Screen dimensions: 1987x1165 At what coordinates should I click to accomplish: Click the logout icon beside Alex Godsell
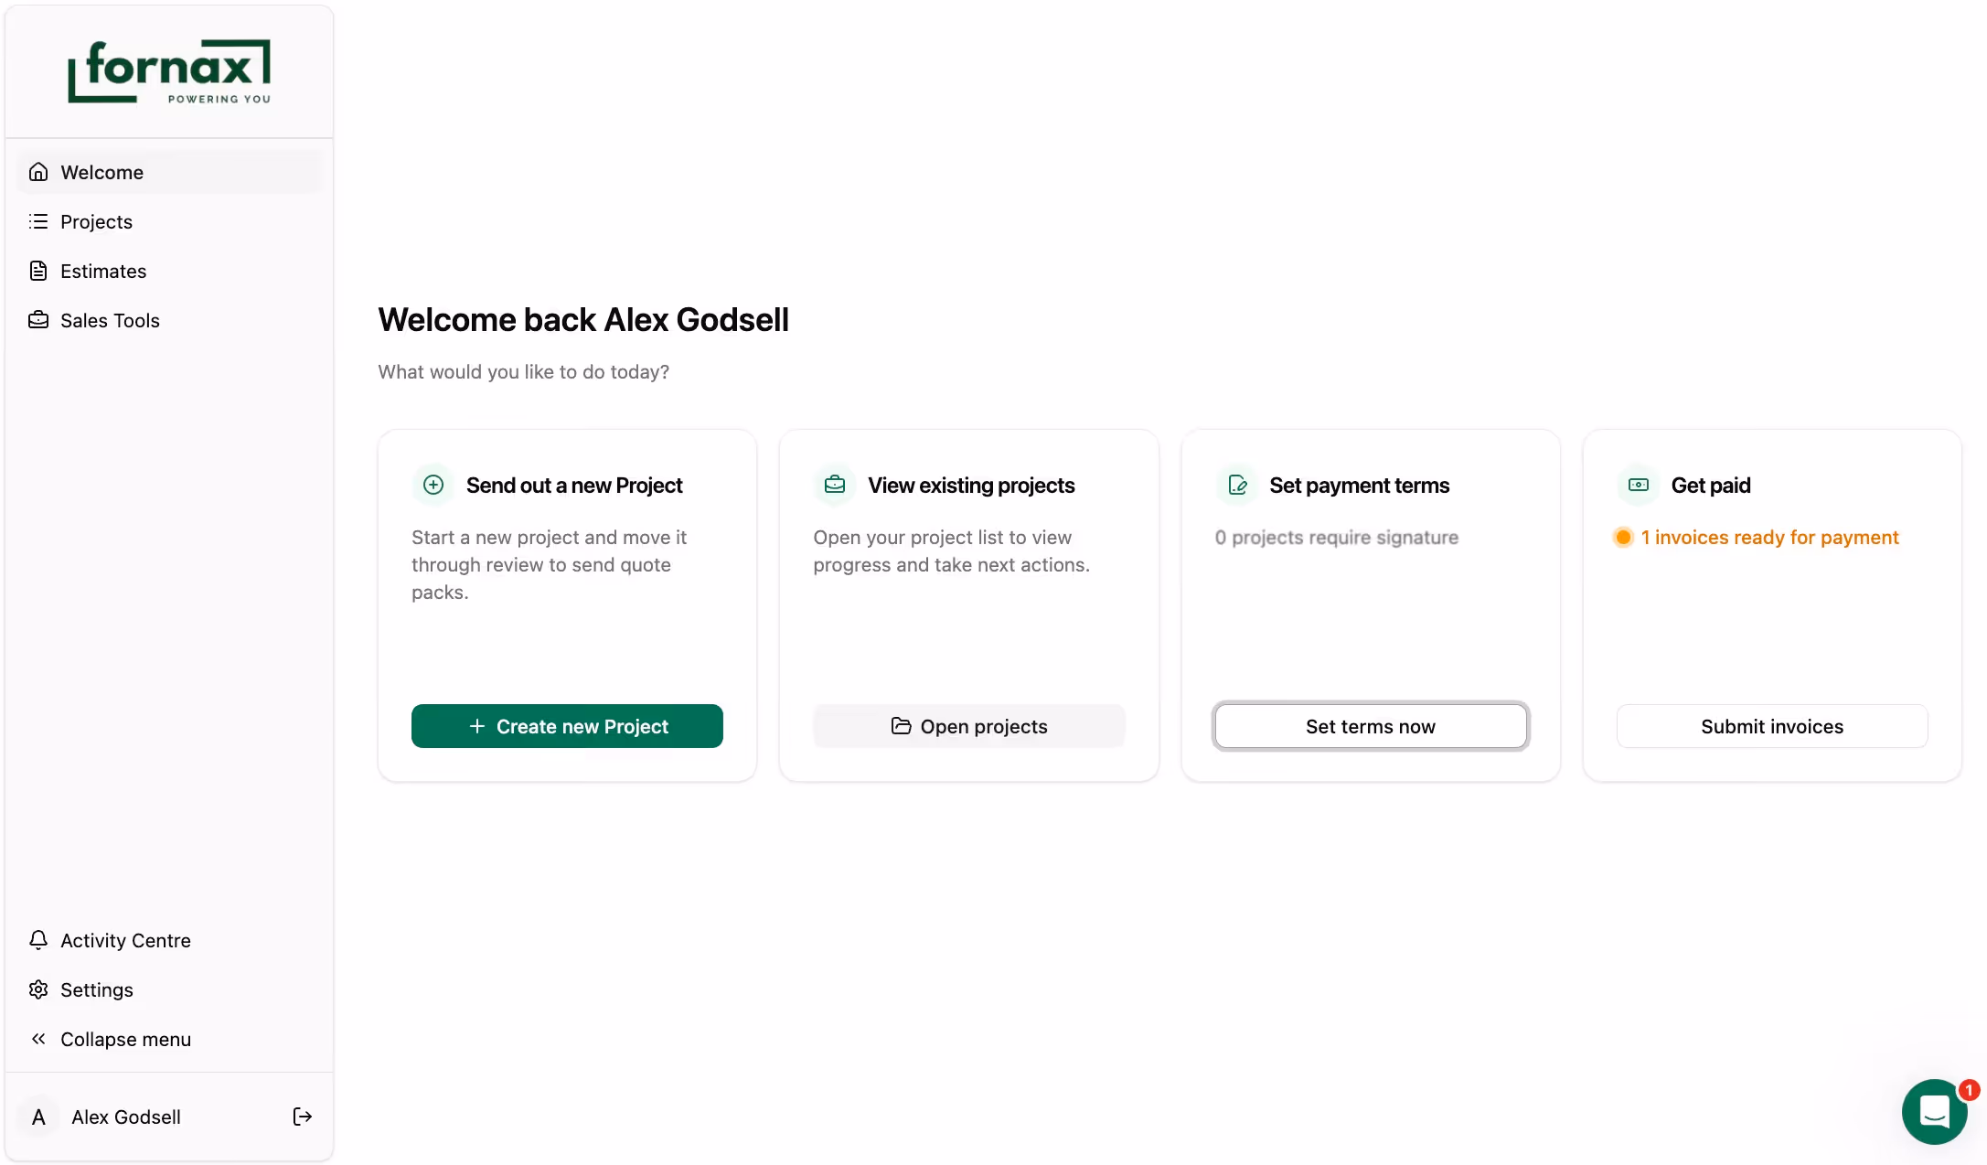click(x=303, y=1117)
